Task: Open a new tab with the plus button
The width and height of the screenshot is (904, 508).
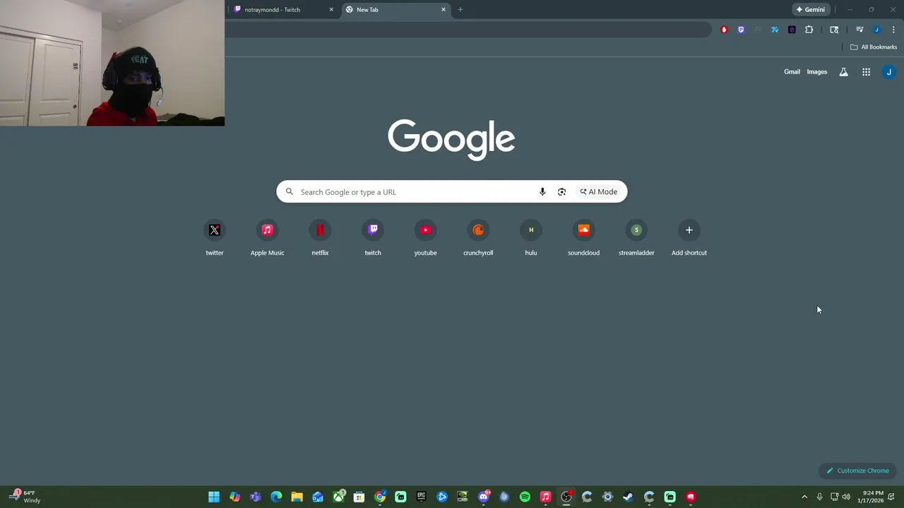Action: click(x=460, y=9)
